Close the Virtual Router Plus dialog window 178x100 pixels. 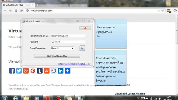89,21
